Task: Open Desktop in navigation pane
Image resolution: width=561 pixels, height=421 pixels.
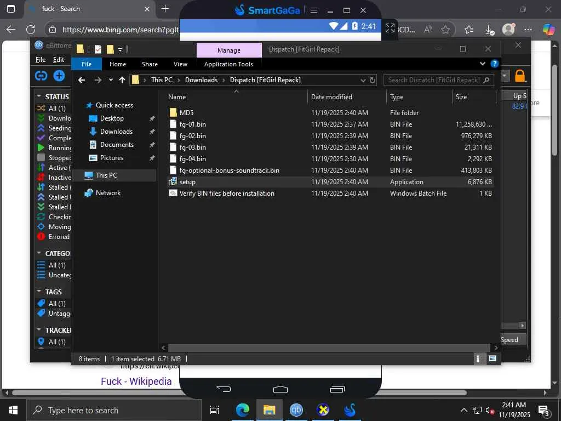Action: pyautogui.click(x=112, y=118)
